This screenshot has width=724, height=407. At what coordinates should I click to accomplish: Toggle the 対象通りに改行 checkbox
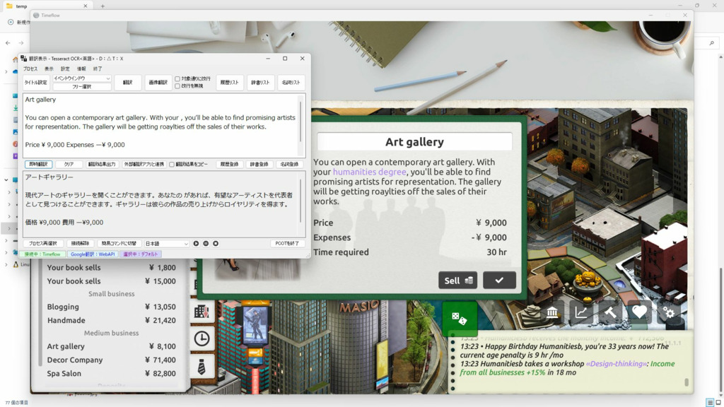pyautogui.click(x=177, y=79)
